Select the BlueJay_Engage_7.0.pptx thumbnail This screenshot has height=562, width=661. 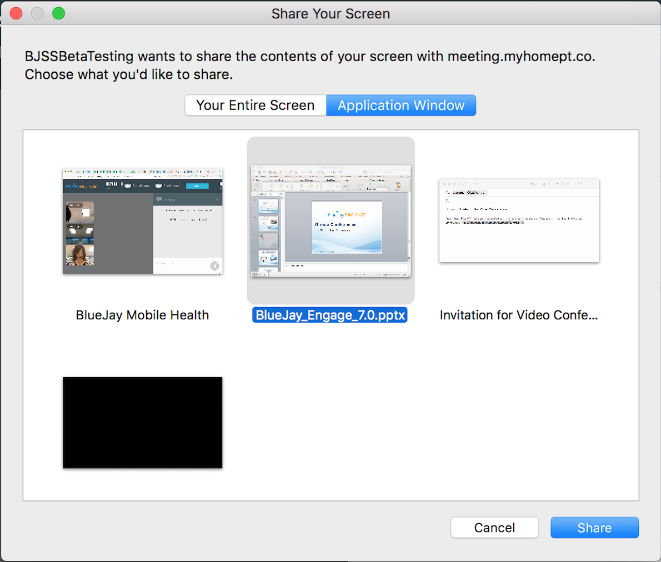(x=330, y=221)
